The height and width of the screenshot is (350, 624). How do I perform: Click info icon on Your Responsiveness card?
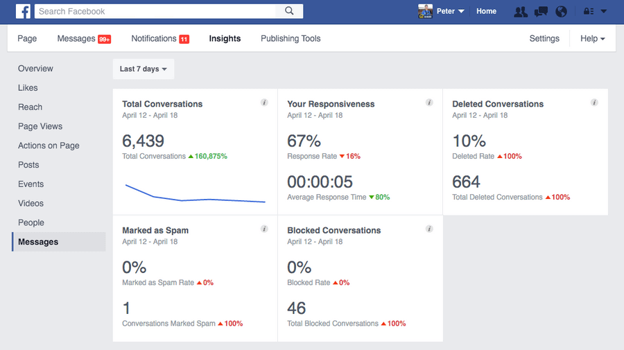tap(429, 103)
